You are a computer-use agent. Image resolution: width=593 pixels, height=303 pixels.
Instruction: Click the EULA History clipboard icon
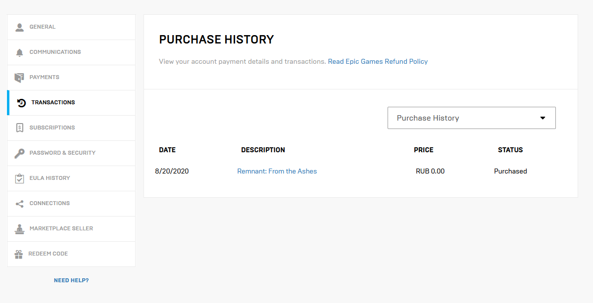pos(20,178)
